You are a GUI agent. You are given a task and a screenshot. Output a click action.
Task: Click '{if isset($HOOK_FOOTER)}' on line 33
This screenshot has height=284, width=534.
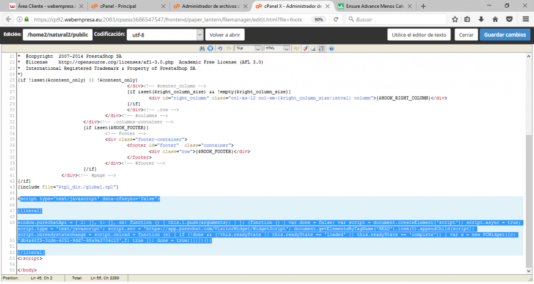click(116, 127)
